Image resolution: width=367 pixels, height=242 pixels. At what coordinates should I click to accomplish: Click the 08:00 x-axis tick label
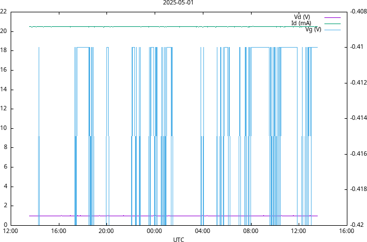tap(250, 231)
